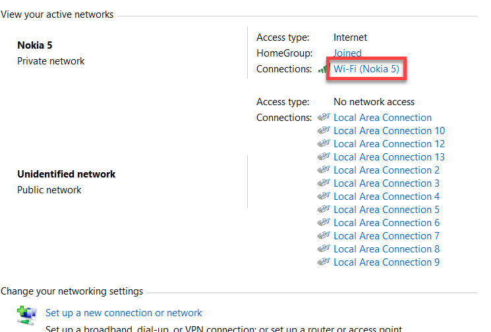This screenshot has height=332, width=491.
Task: Click the Wi-Fi signal strength icon
Action: tap(323, 69)
